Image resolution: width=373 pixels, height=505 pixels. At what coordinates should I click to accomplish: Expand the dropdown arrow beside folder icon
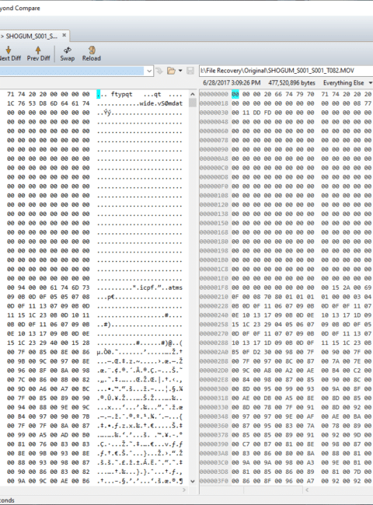point(180,71)
